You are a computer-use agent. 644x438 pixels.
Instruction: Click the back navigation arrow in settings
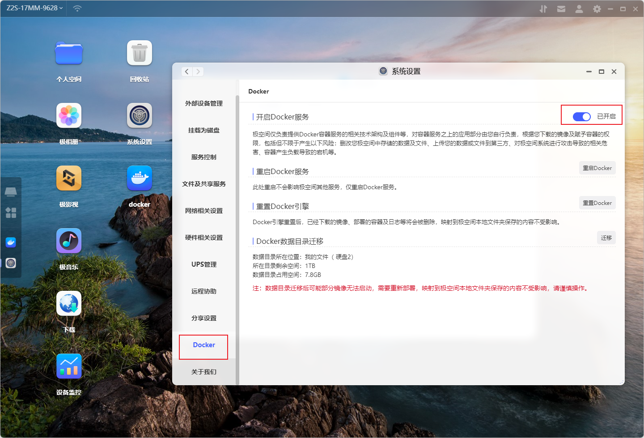(x=187, y=72)
